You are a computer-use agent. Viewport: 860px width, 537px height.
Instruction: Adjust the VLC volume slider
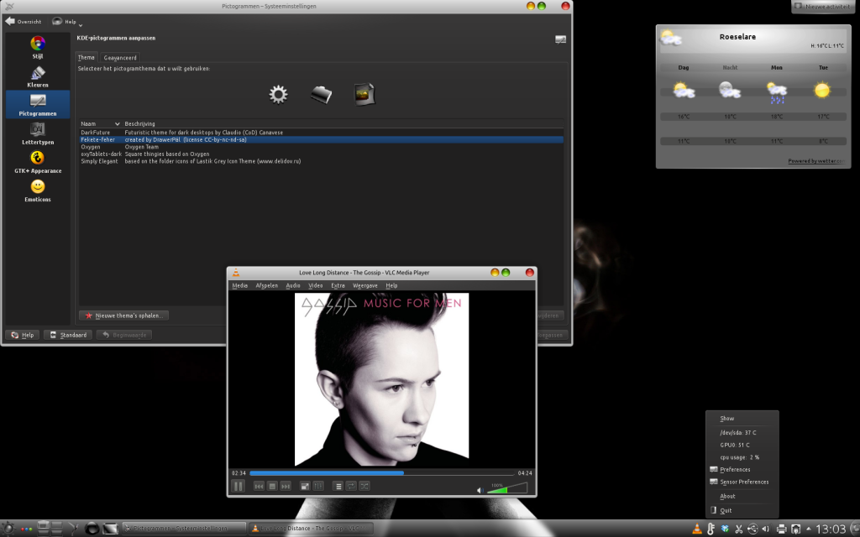[506, 488]
